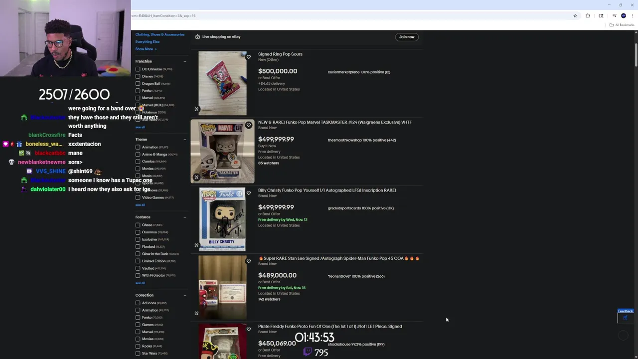638x359 pixels.
Task: Open Clothing, Shoes & Accessories category
Action: [159, 34]
